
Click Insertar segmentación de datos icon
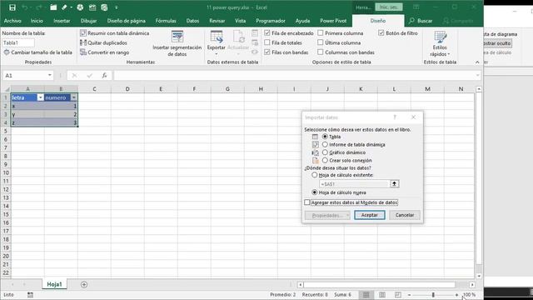[x=177, y=37]
